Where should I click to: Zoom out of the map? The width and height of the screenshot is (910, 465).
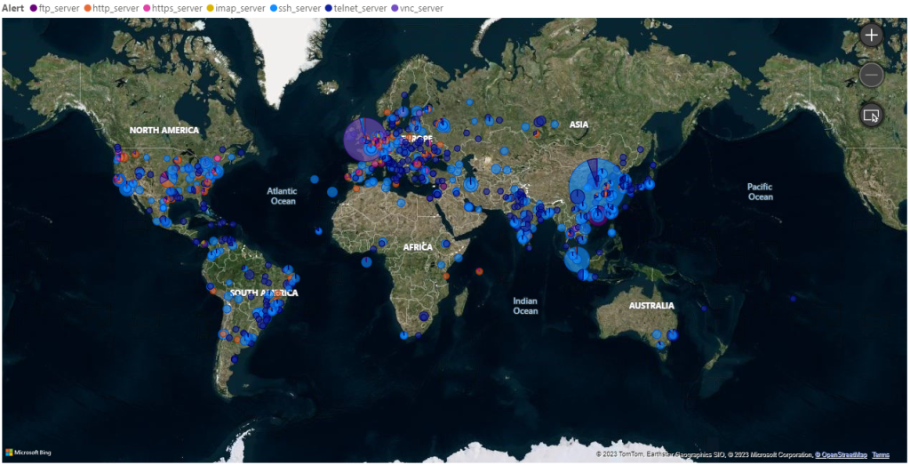(x=871, y=76)
